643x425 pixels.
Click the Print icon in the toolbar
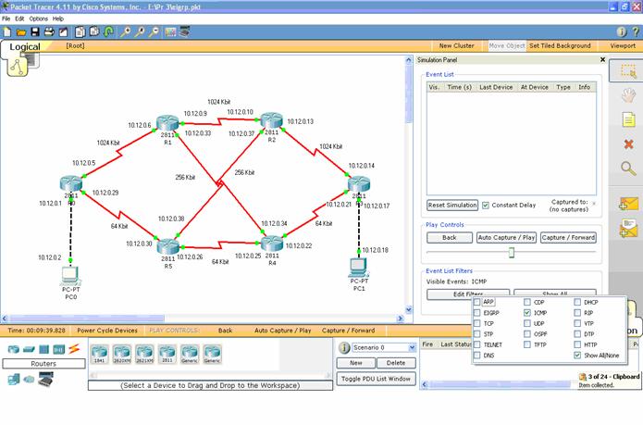coord(50,31)
